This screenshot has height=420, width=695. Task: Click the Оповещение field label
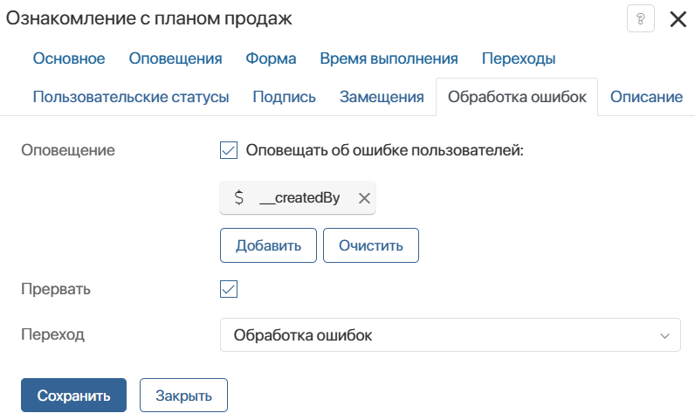(68, 150)
